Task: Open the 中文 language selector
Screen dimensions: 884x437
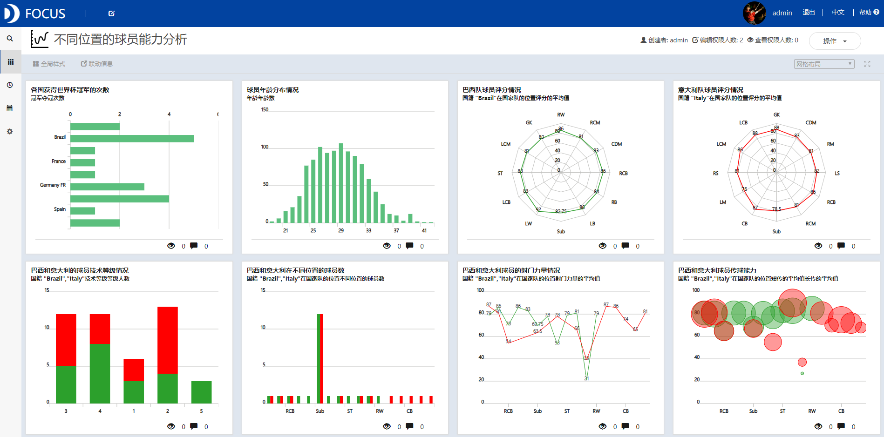Action: tap(838, 13)
